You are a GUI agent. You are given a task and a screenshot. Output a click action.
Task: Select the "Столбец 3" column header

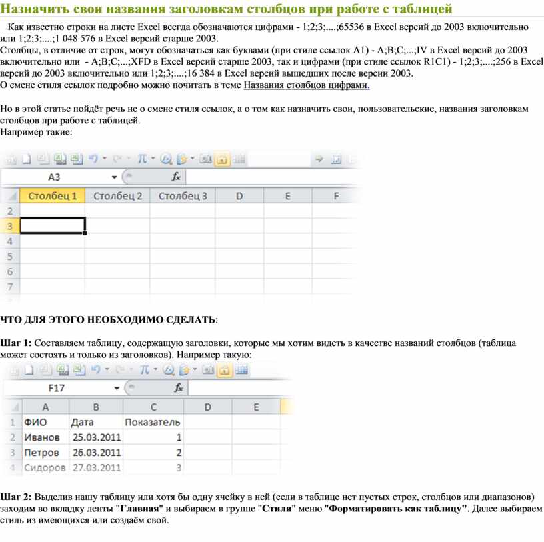(183, 196)
